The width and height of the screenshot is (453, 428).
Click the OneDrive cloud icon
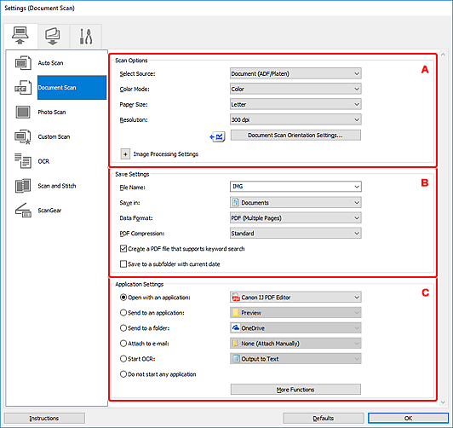pos(236,328)
